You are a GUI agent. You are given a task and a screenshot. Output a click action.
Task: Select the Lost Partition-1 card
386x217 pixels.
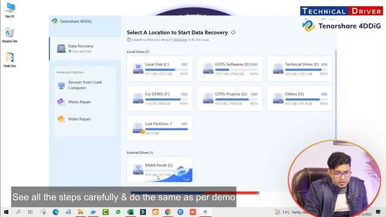(159, 128)
